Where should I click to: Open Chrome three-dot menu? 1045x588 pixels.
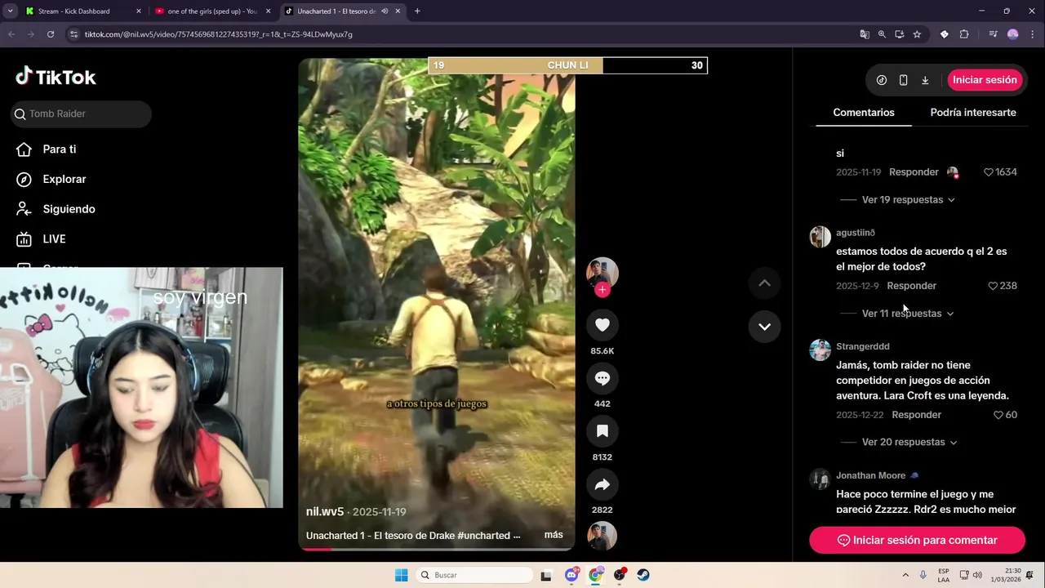pyautogui.click(x=1033, y=34)
